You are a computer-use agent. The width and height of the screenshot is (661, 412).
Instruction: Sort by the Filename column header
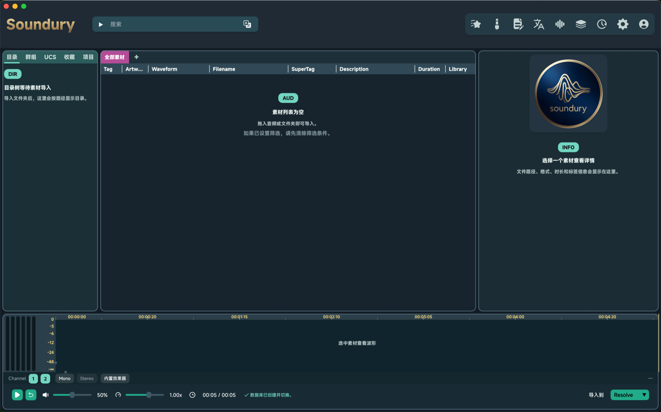point(248,69)
